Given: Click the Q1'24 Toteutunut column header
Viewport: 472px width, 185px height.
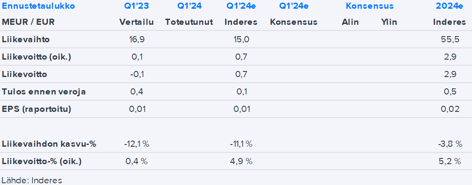Looking at the screenshot, I should coord(189,6).
